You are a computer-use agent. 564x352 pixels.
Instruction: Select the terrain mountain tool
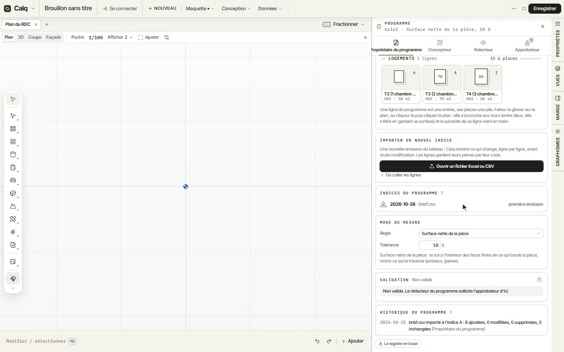(x=13, y=207)
